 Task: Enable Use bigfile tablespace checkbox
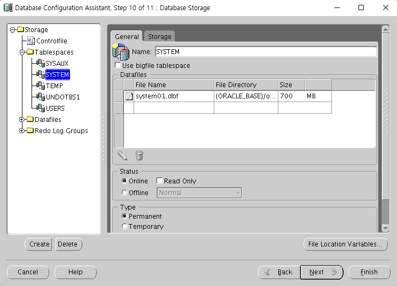pos(118,65)
